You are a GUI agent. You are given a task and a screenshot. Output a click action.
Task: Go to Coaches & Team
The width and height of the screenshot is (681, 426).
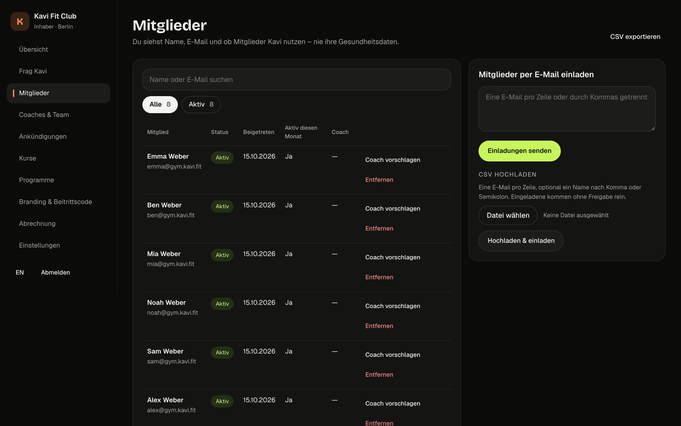pyautogui.click(x=58, y=115)
